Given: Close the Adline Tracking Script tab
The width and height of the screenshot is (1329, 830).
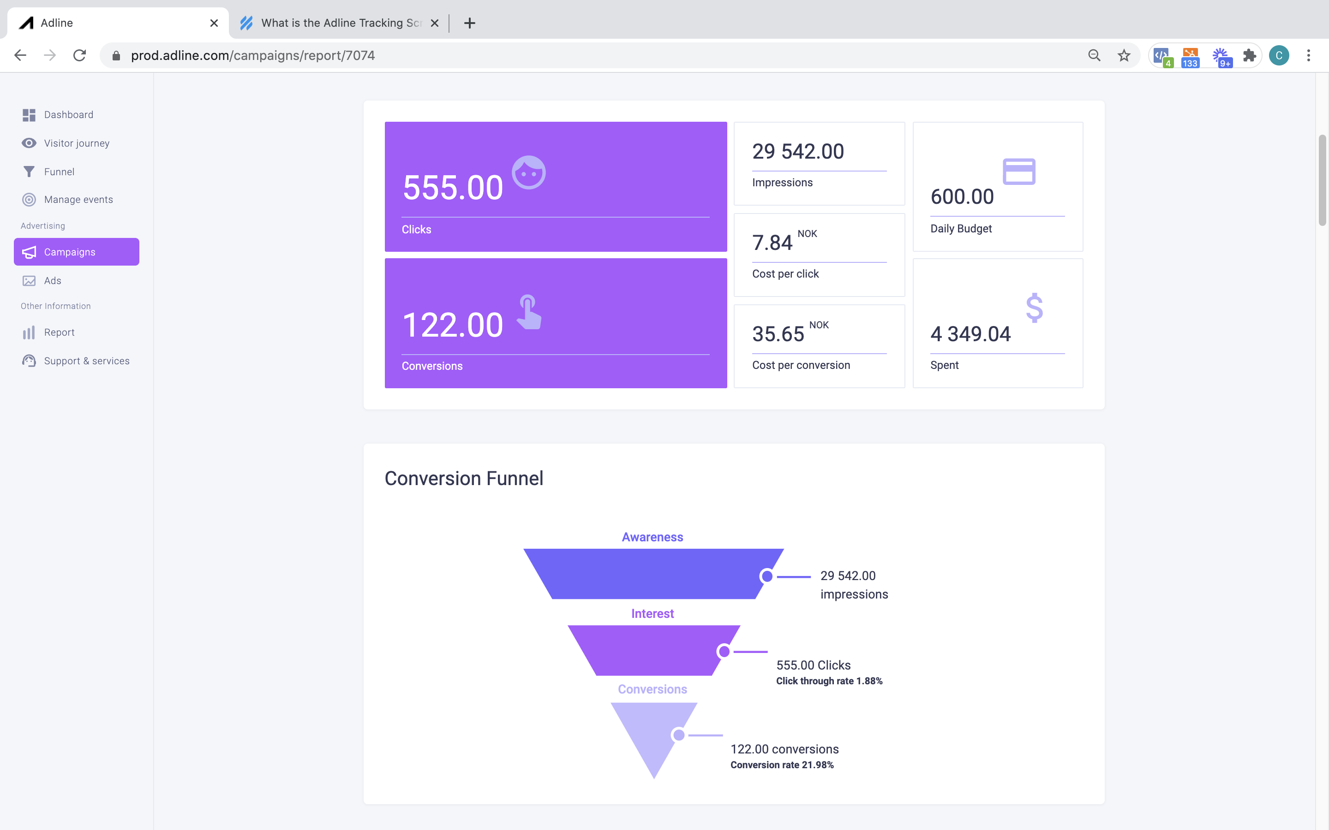Looking at the screenshot, I should (x=434, y=23).
